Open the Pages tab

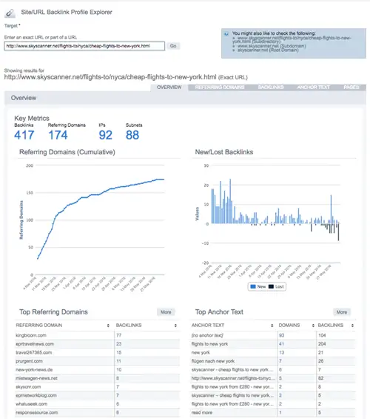pos(351,88)
